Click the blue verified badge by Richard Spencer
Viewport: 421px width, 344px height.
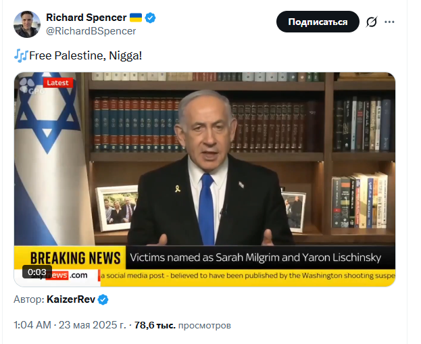coord(150,18)
